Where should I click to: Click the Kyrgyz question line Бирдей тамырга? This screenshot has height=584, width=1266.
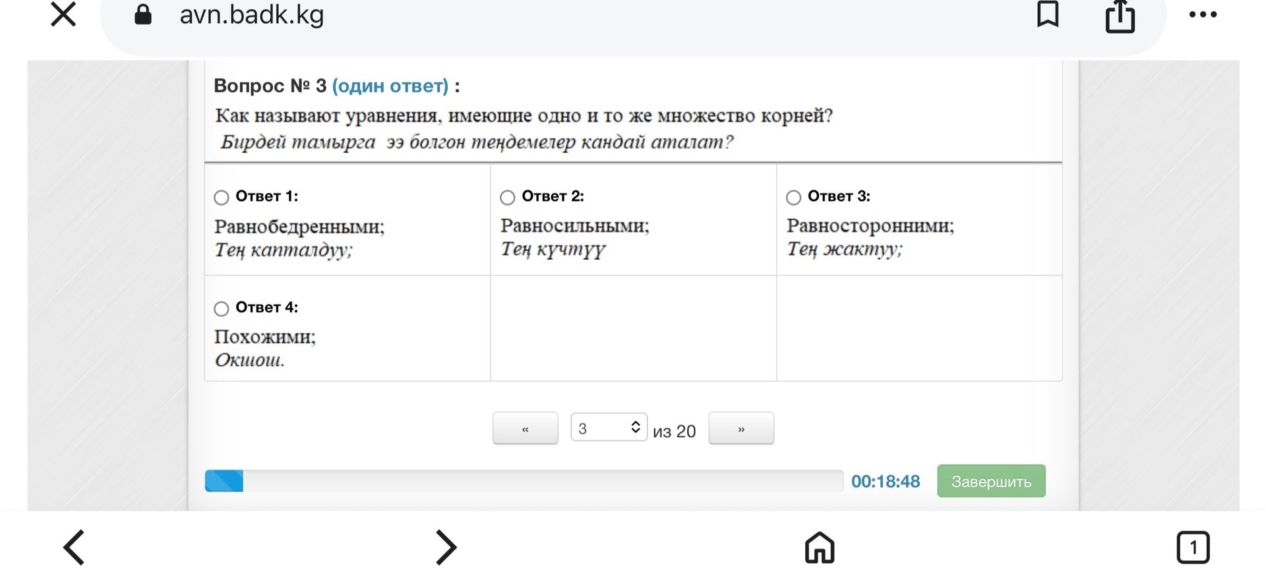point(477,142)
